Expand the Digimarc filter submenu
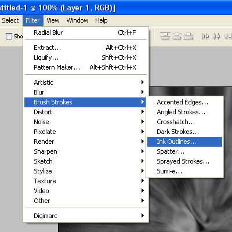232x232 pixels. (86, 216)
